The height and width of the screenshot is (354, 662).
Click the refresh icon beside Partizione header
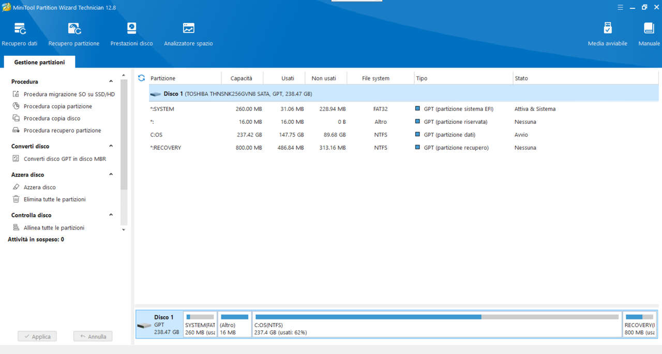pyautogui.click(x=141, y=78)
